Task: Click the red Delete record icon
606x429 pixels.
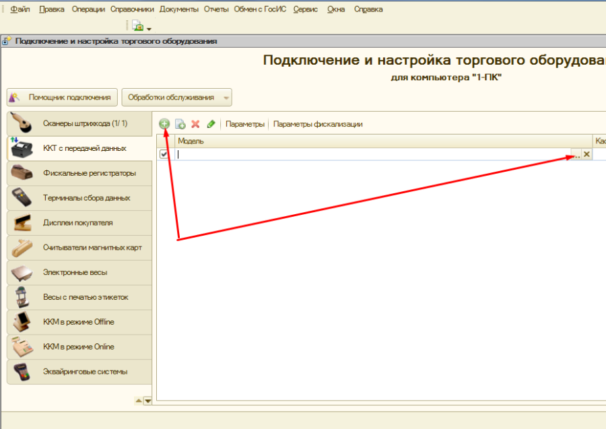Action: point(196,124)
